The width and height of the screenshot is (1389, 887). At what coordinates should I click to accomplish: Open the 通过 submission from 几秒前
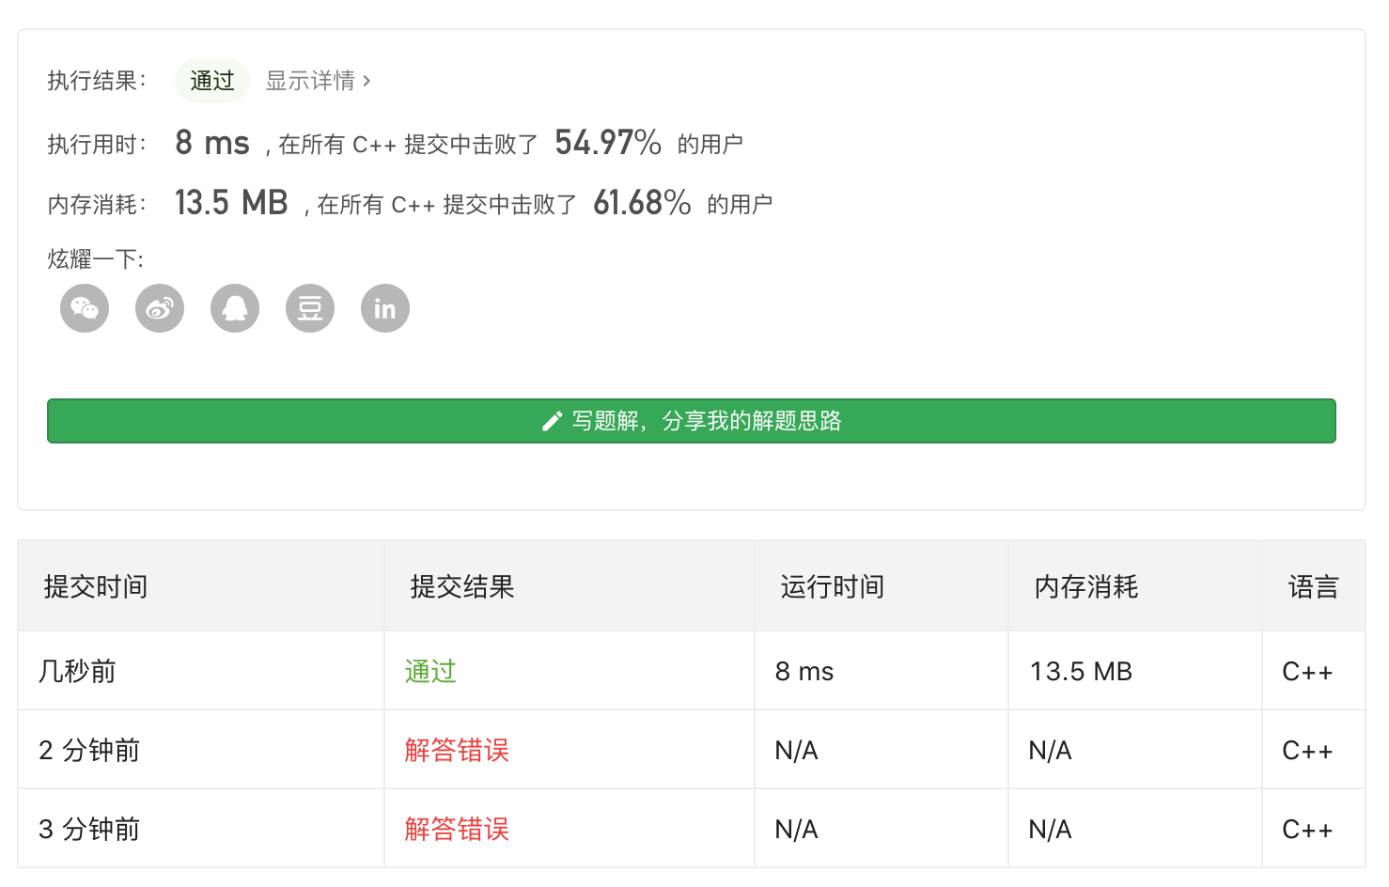(x=430, y=671)
